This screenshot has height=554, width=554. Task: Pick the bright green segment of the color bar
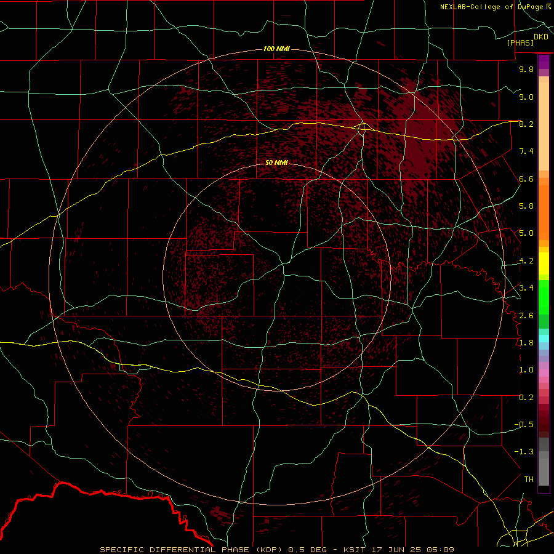coord(544,297)
